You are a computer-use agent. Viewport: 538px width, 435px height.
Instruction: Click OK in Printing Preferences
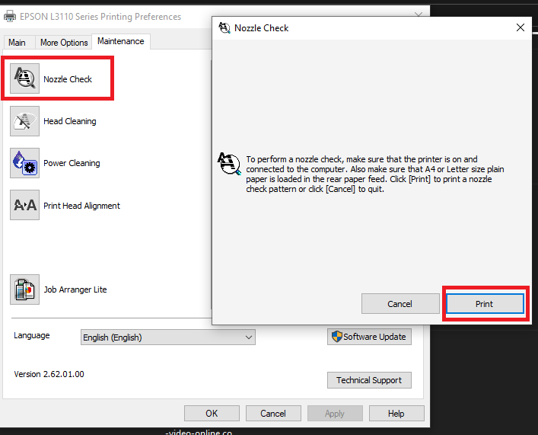tap(212, 414)
